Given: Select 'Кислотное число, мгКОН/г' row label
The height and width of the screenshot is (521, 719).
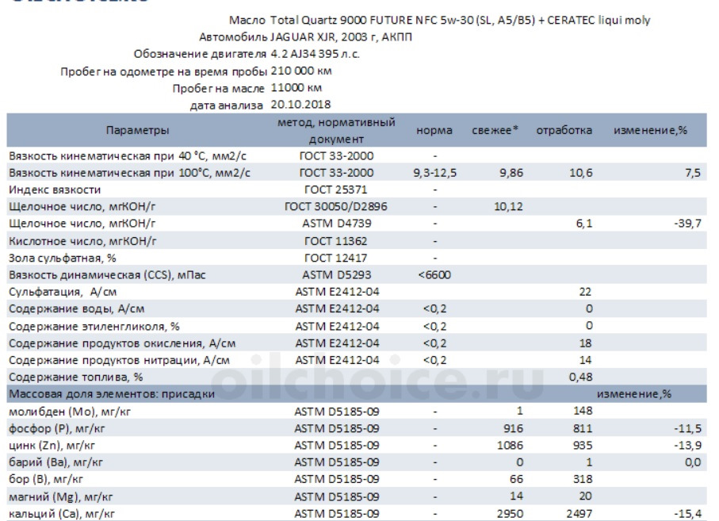Looking at the screenshot, I should point(82,241).
